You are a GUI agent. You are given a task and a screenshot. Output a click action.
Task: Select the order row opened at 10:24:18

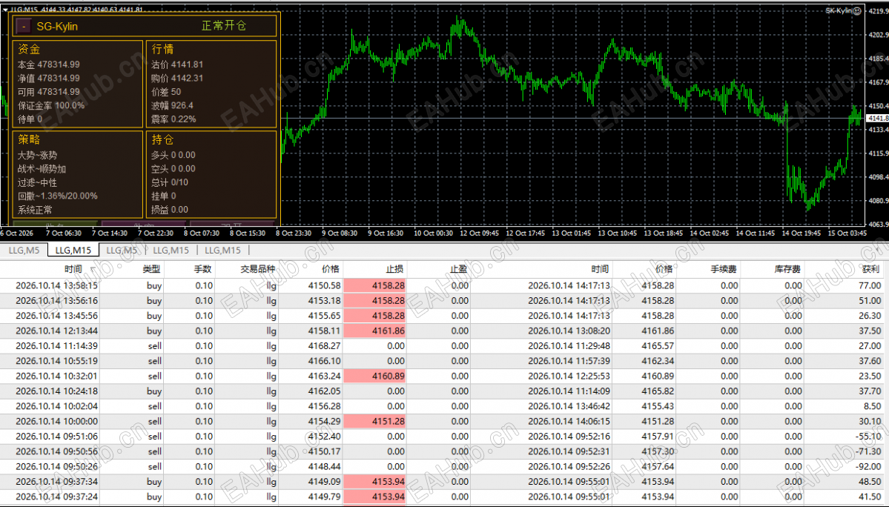tap(442, 391)
